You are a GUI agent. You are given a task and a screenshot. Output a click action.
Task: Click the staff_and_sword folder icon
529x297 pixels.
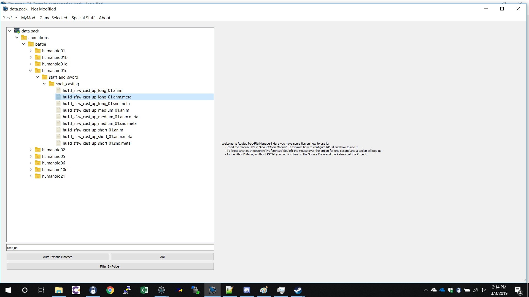pos(44,77)
